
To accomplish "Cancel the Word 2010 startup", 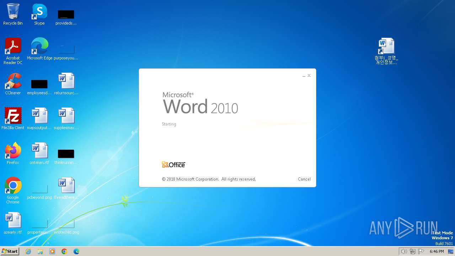I will coord(304,179).
